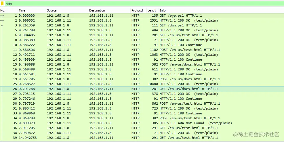This screenshot has width=284, height=142.
Task: Sort by the No. column header
Action: click(x=9, y=10)
